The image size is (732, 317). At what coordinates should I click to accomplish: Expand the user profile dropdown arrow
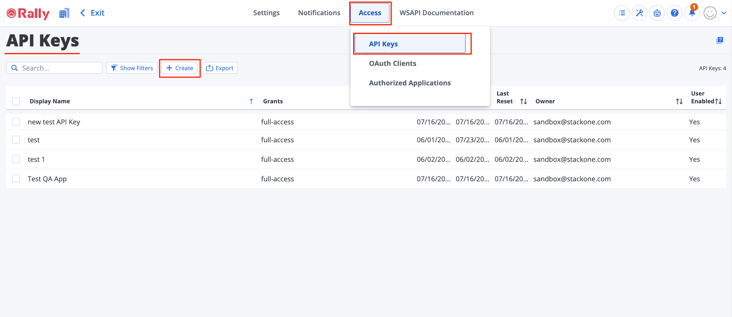click(x=724, y=13)
